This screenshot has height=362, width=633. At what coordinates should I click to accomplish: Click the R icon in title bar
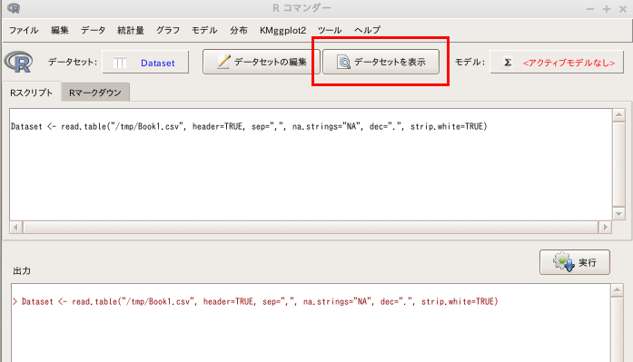pos(14,7)
